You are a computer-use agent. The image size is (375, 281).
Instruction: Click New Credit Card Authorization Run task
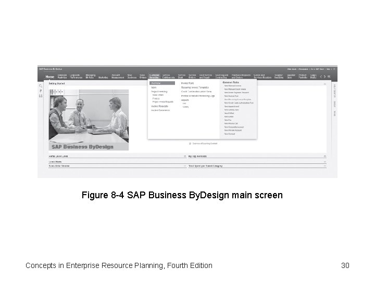pos(239,103)
